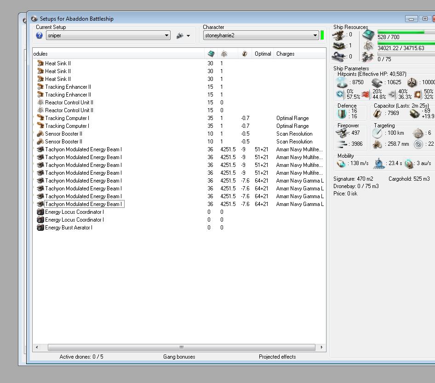
Task: Select the Energy Burst Aerator I rig icon
Action: point(40,228)
